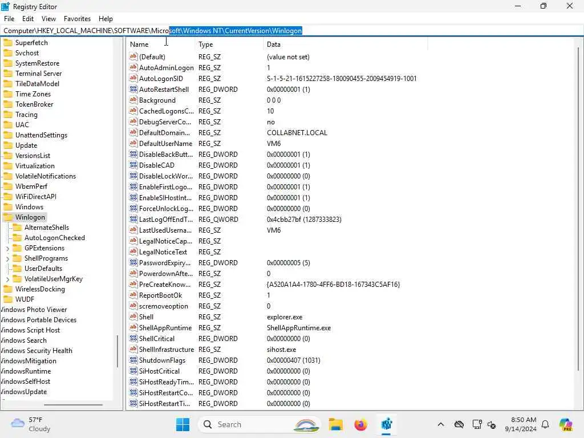
Task: Open the notifications bell icon
Action: coord(545,424)
